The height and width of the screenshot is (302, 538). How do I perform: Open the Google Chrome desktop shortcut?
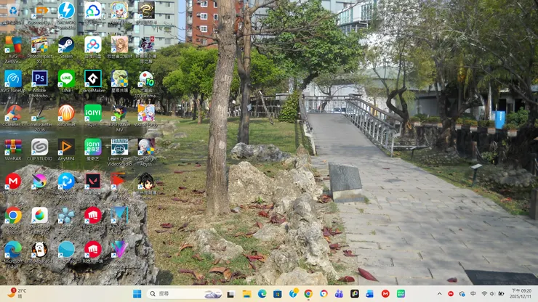[13, 216]
